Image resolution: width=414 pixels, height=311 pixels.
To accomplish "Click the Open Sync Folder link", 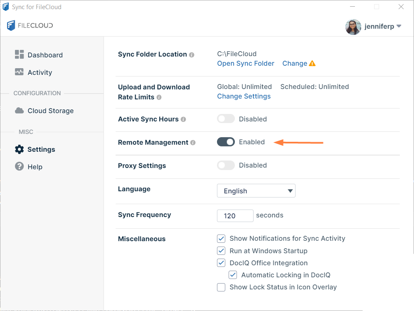I will (246, 64).
